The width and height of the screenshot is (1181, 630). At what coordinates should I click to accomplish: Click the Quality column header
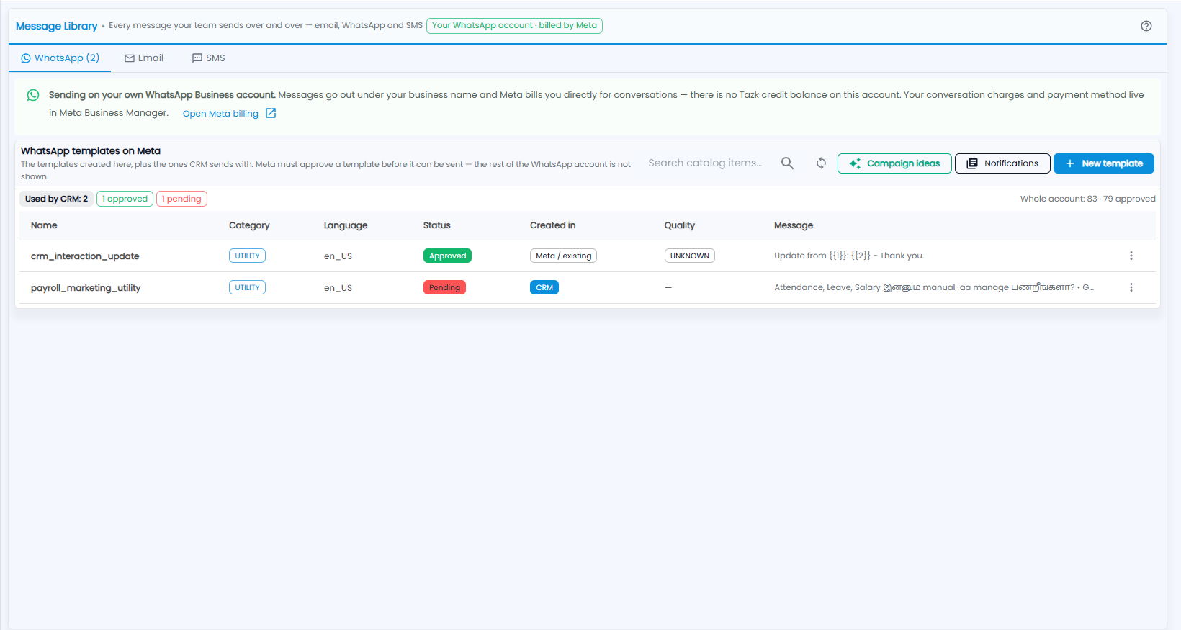point(679,225)
